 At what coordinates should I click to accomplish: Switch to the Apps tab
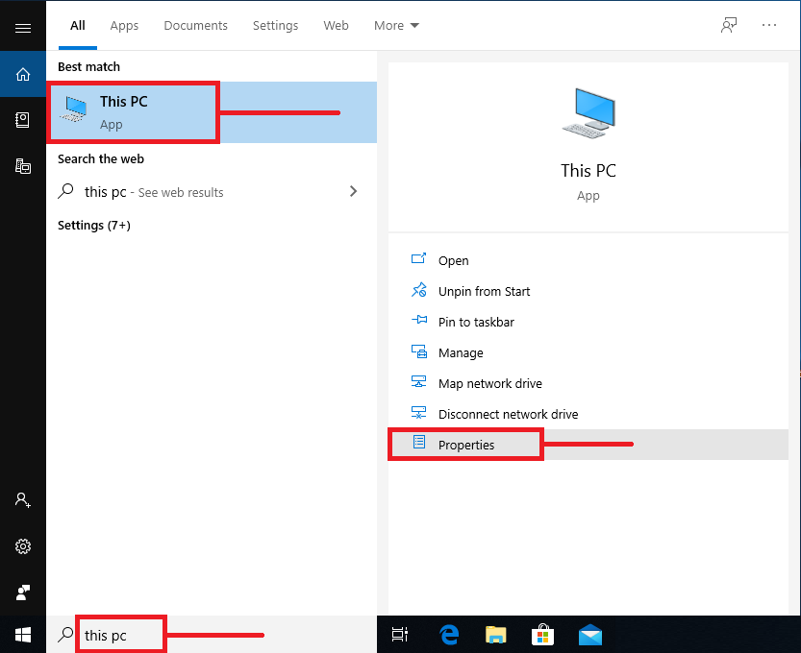click(x=124, y=26)
